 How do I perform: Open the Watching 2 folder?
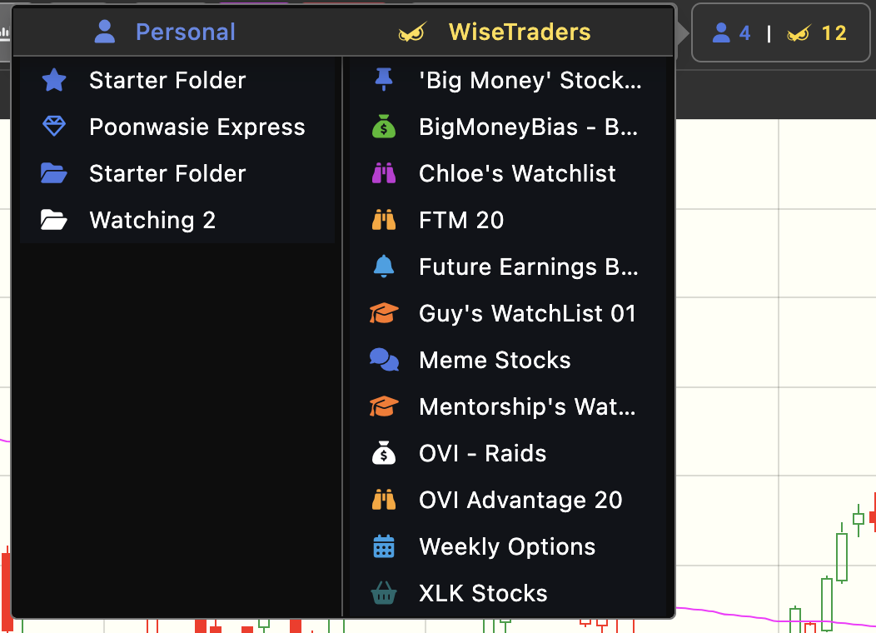tap(152, 221)
